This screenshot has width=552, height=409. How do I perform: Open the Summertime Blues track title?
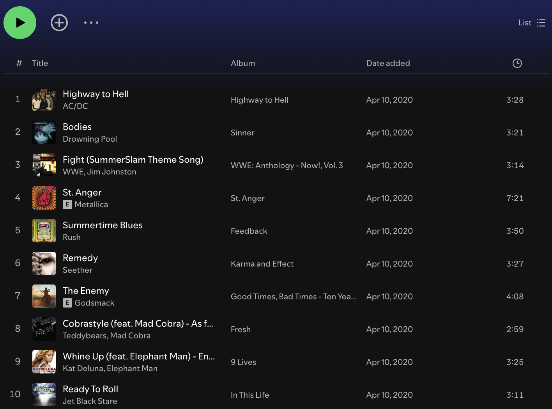[103, 225]
